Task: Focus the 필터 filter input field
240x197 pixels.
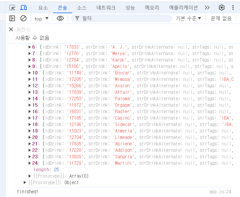Action: coord(121,19)
